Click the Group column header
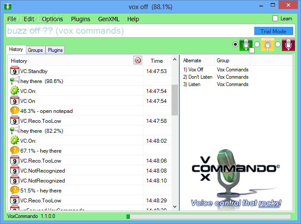Viewport: 301px width, 224px height. point(233,61)
